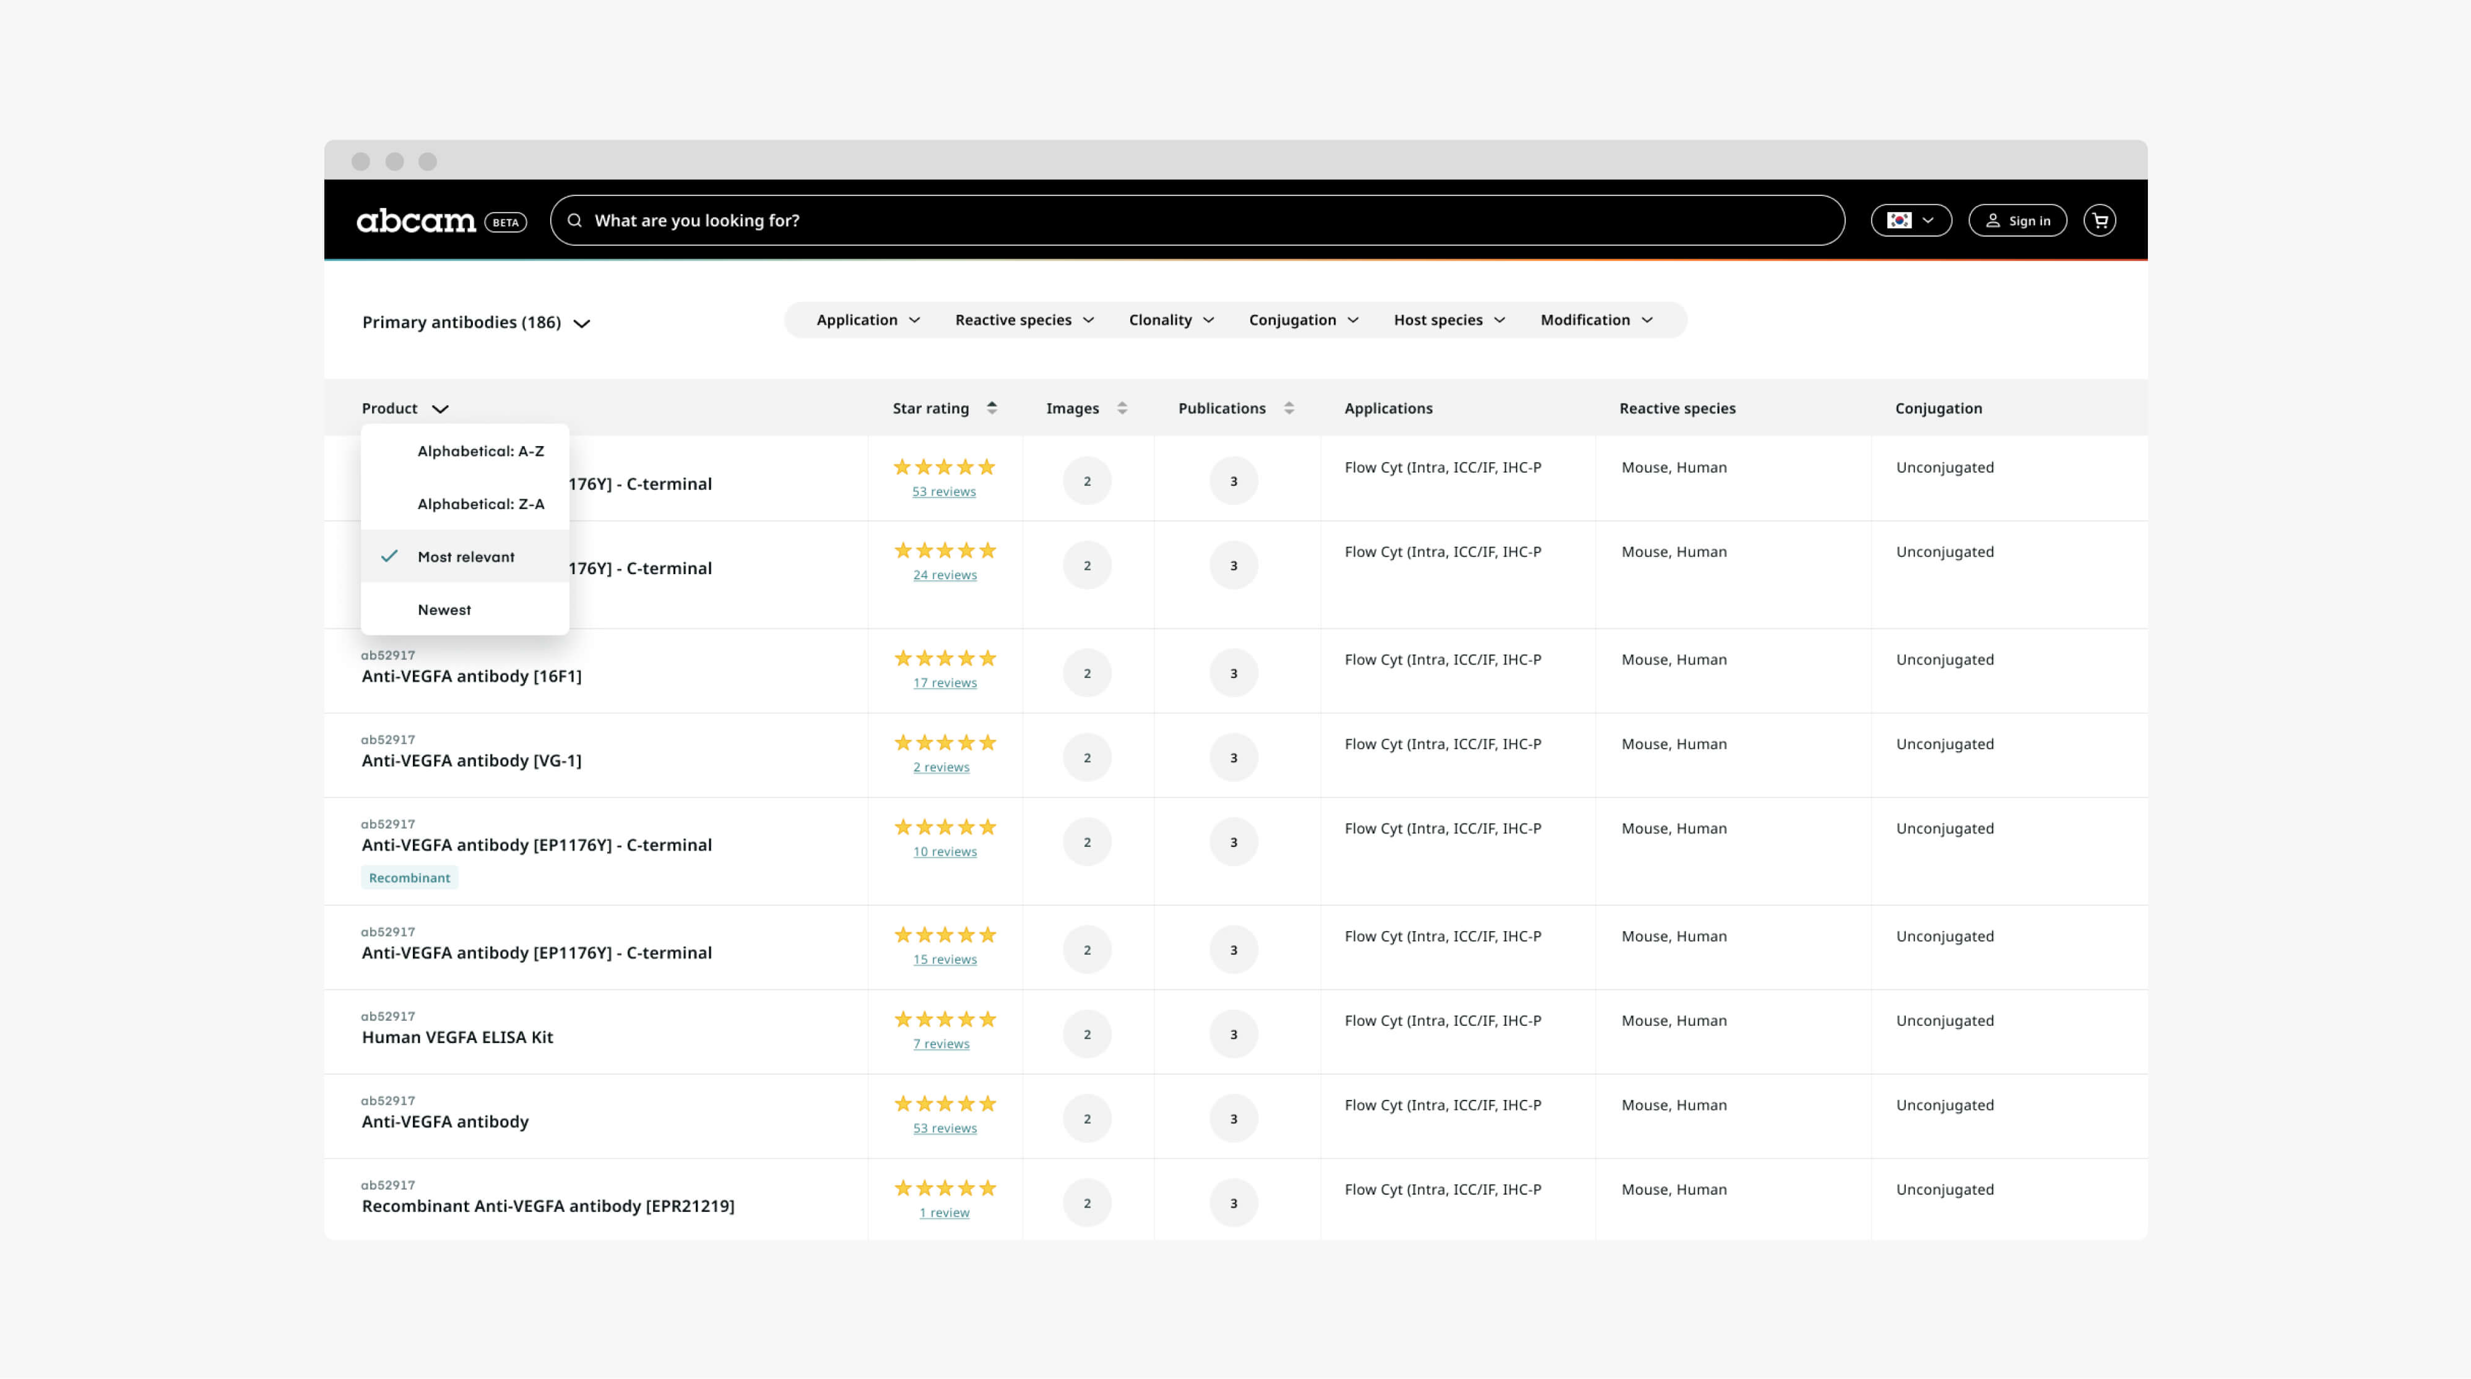Viewport: 2471px width, 1379px height.
Task: Open Recombinant Anti-VEGFA antibody [EPR21219] product
Action: [x=548, y=1205]
